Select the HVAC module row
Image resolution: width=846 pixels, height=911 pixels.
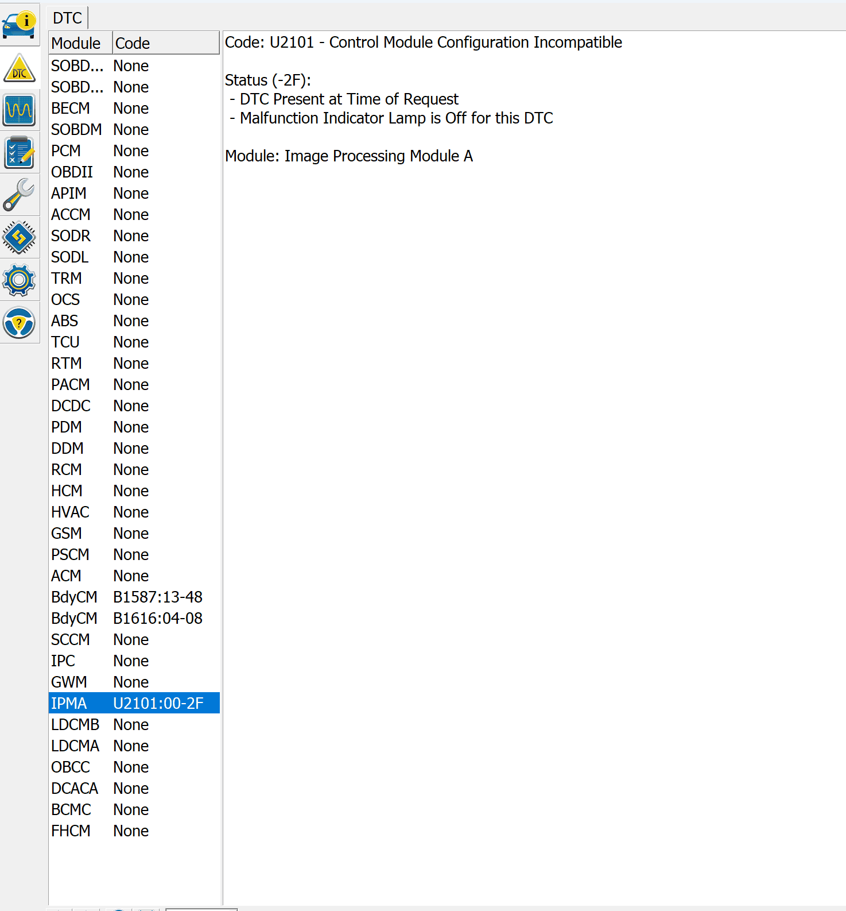tap(134, 512)
